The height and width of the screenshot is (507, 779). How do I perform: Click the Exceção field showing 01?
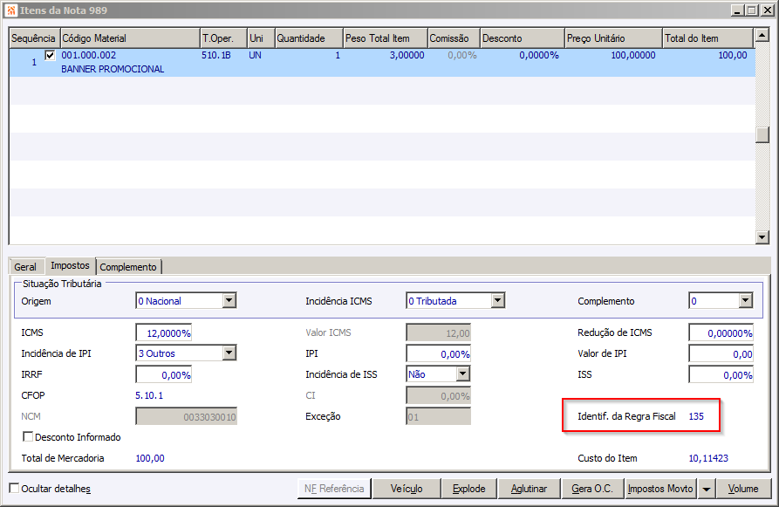[x=438, y=416]
